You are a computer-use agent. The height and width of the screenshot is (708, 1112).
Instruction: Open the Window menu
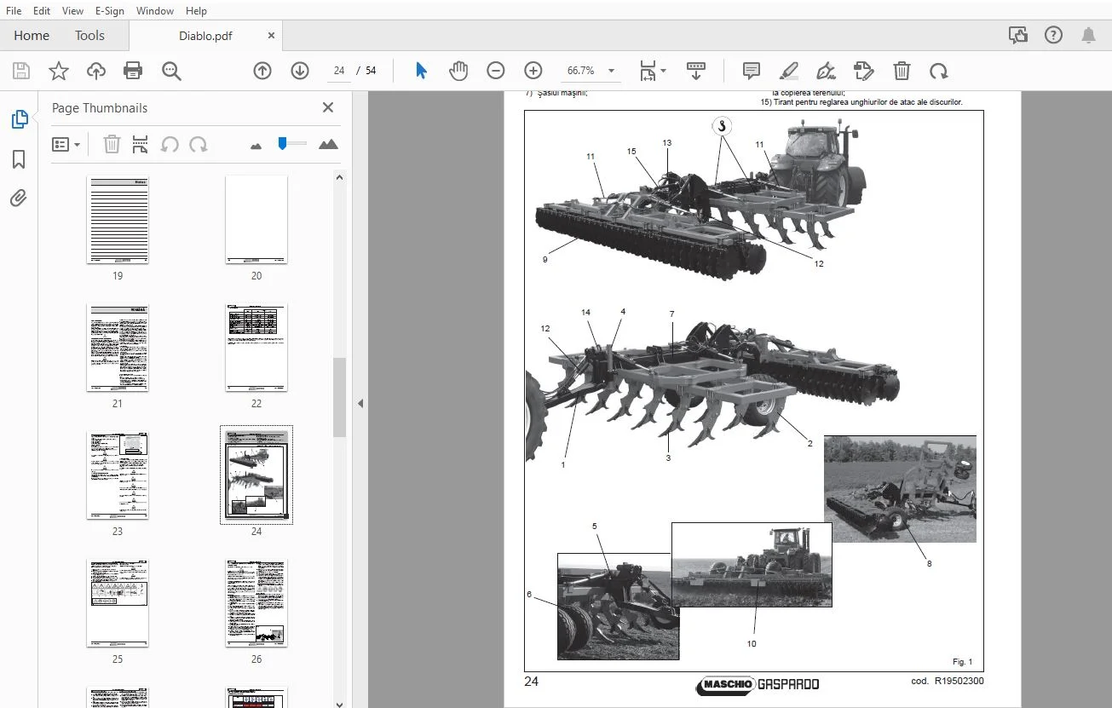tap(154, 11)
